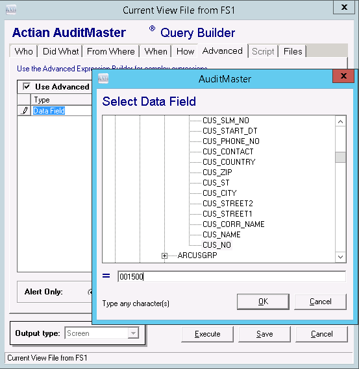Toggle the Use Advanced checkbox
This screenshot has height=369, width=359.
pos(27,87)
